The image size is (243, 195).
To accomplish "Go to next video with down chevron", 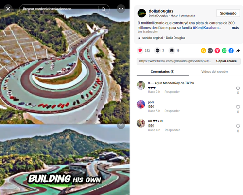I will [121, 125].
